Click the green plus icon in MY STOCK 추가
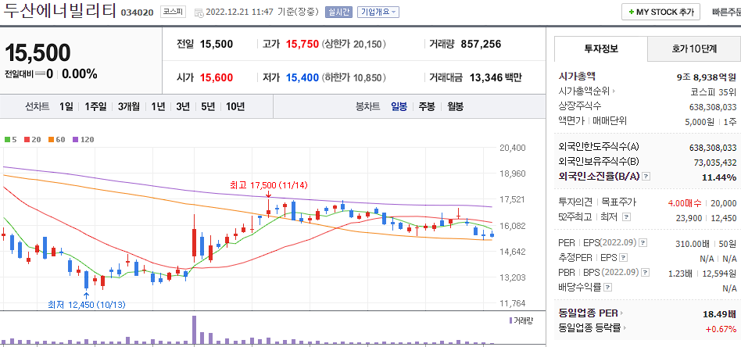 (x=632, y=13)
